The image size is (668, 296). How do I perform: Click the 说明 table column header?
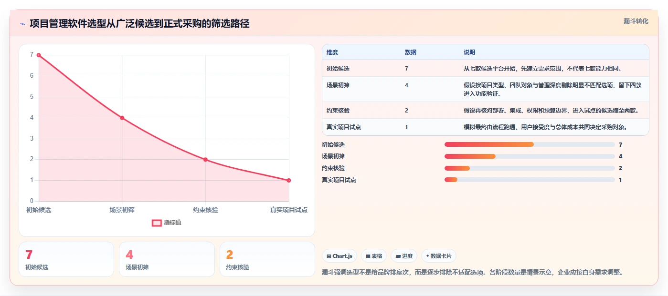pyautogui.click(x=469, y=52)
